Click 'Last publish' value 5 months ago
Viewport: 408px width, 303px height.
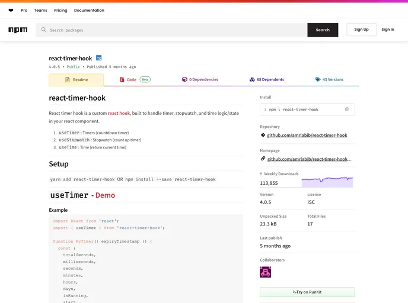[x=275, y=246]
